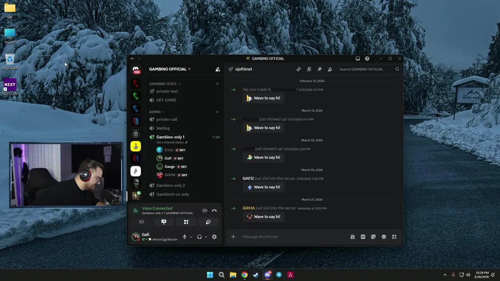Open NZXT CAM desktop shortcut
The height and width of the screenshot is (281, 500).
coord(10,87)
